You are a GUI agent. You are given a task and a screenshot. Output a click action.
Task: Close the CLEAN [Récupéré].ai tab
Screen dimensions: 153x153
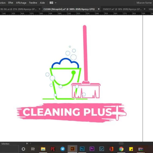coord(99,9)
